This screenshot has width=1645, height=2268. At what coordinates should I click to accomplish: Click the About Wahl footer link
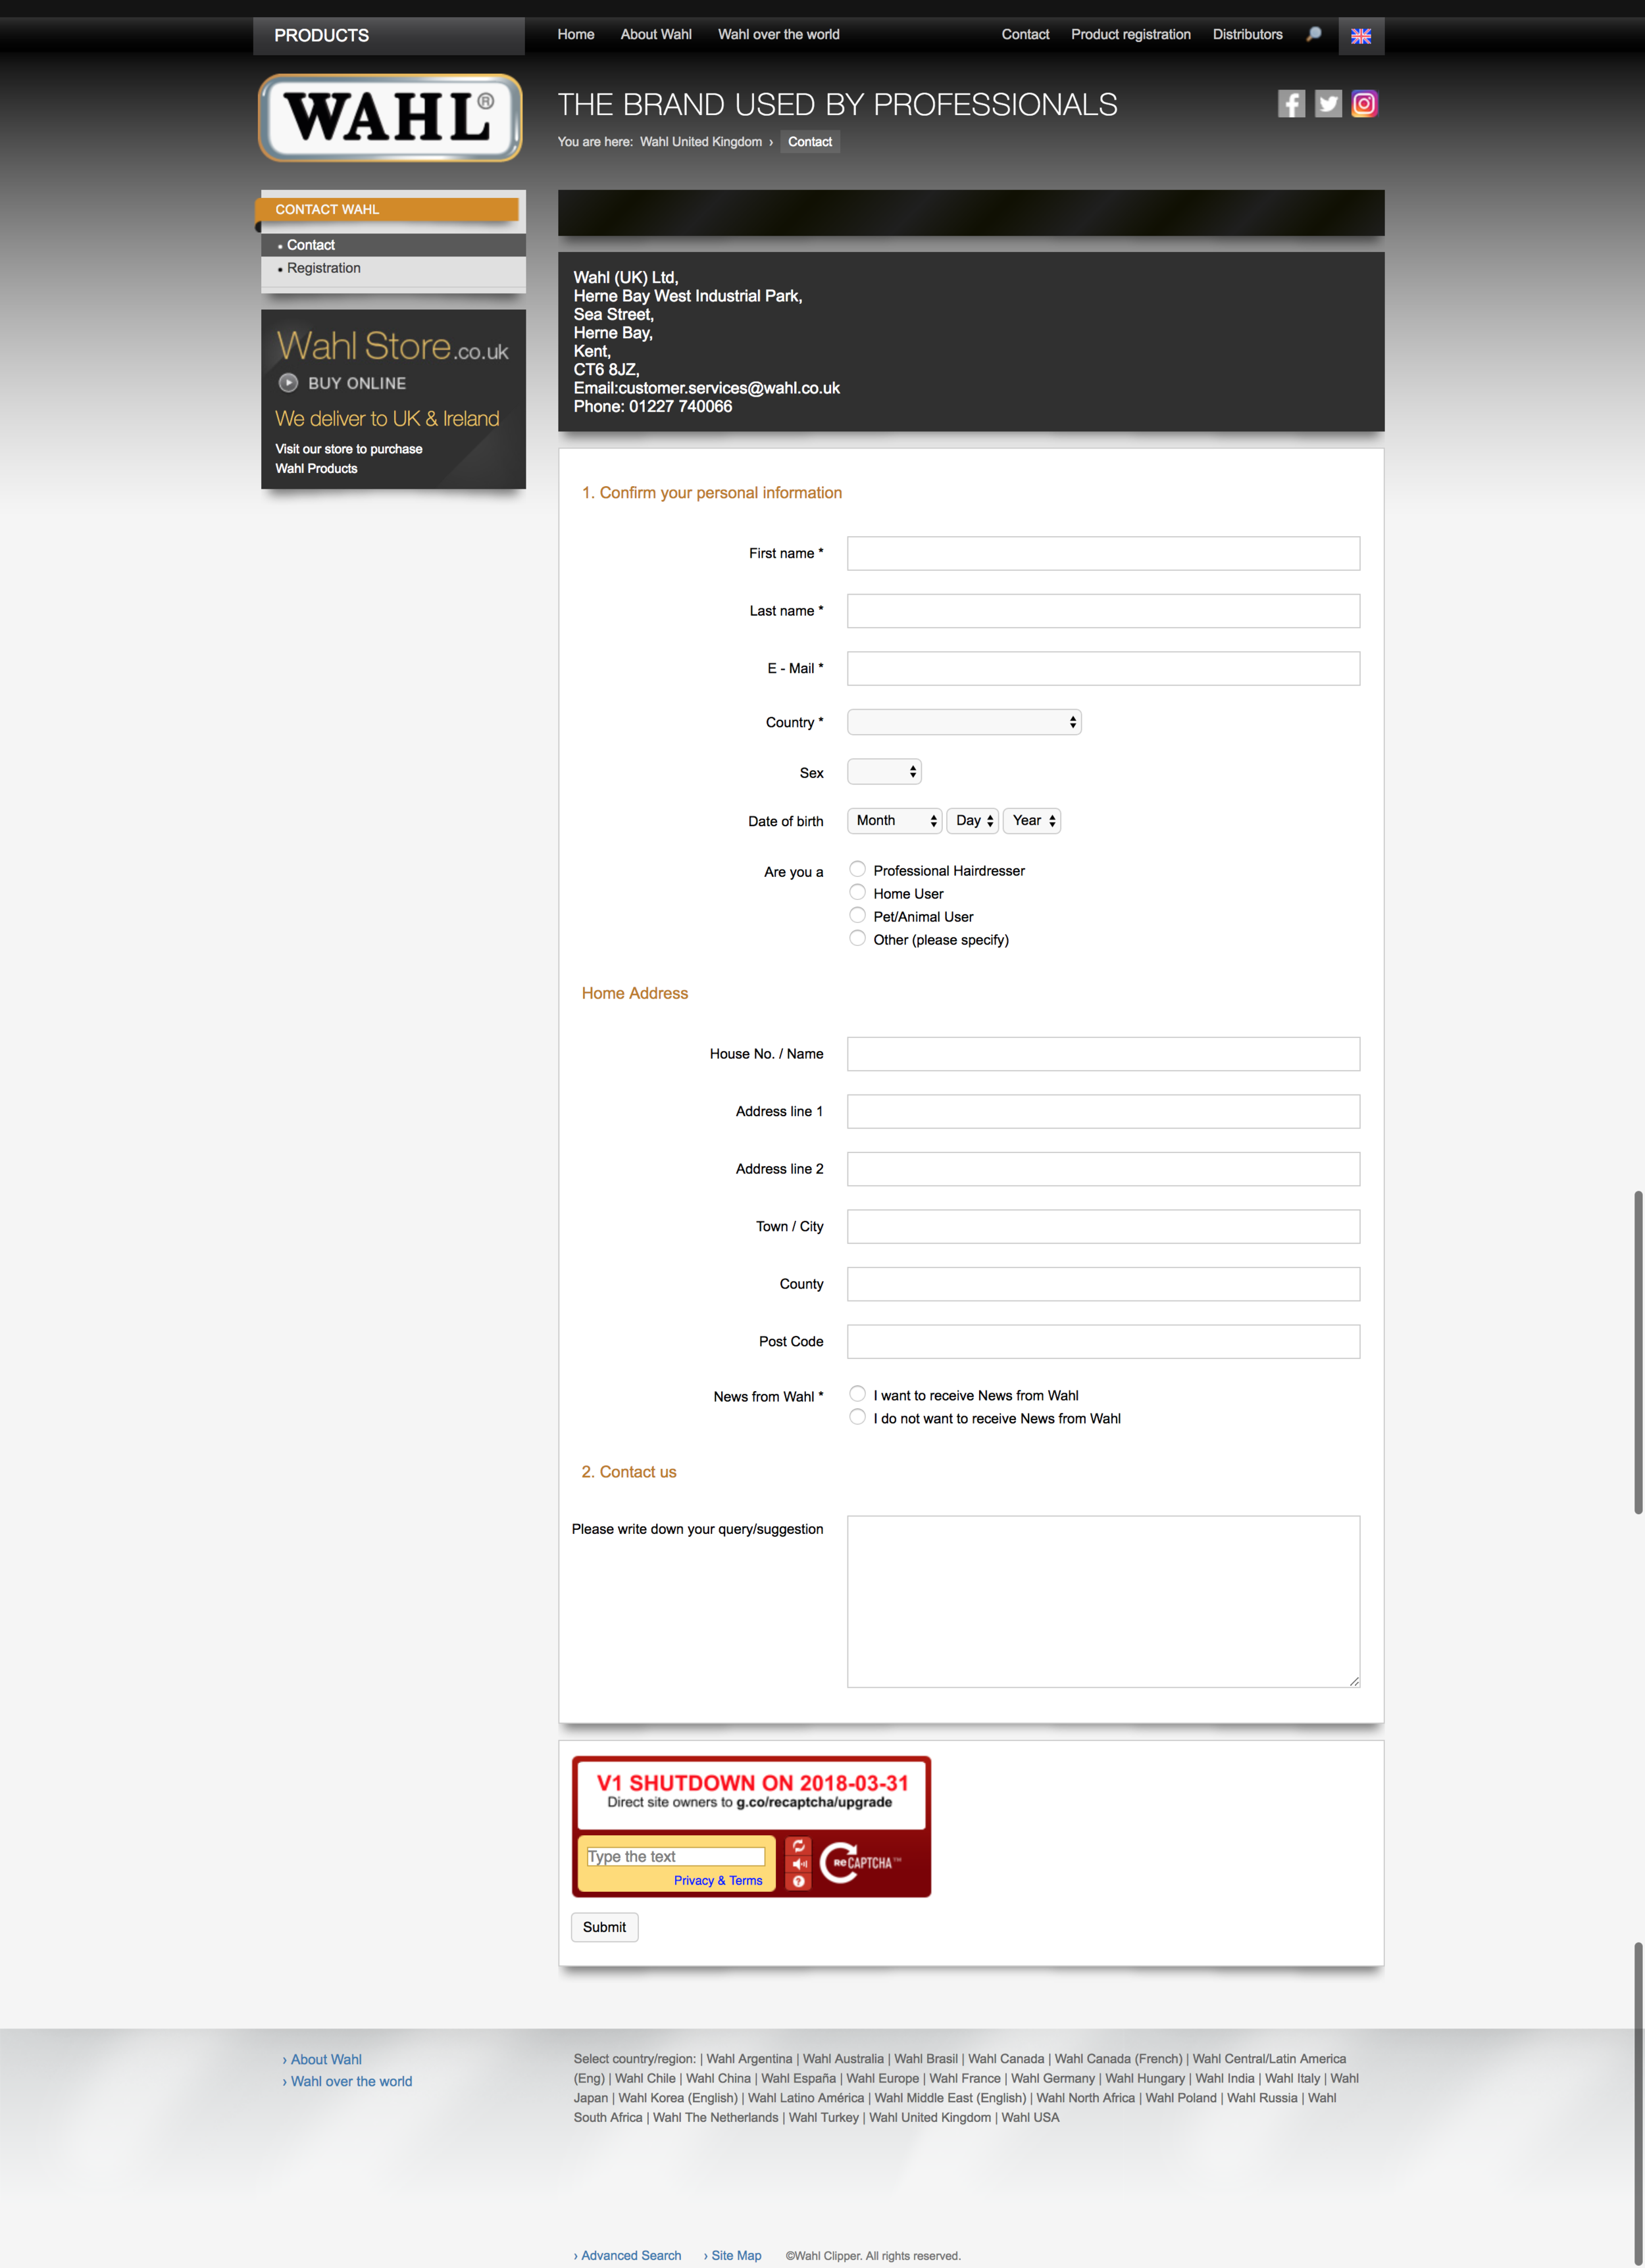(326, 2059)
